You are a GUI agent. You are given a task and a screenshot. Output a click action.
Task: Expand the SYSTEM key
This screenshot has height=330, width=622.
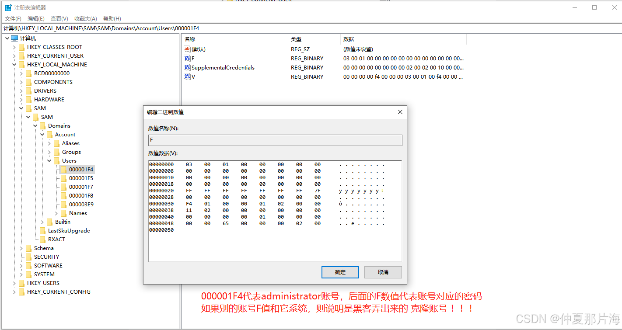(x=21, y=274)
